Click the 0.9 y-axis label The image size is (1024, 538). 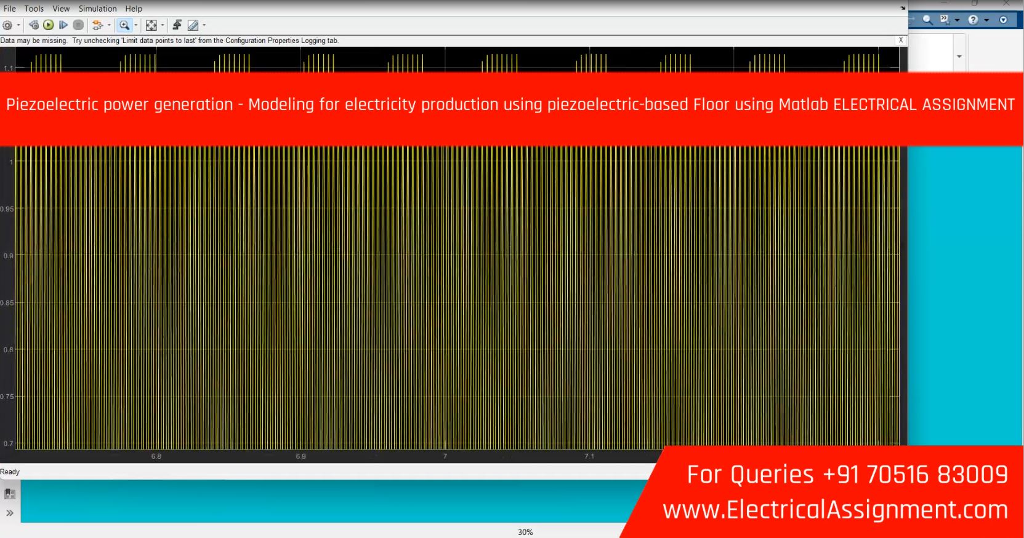point(7,256)
